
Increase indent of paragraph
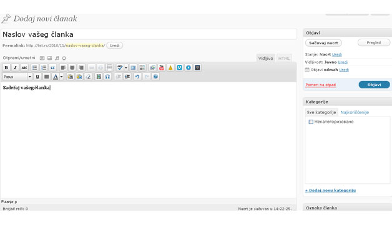point(127,77)
